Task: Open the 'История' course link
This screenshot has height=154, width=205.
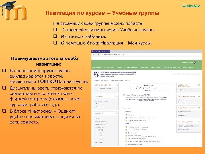Action: tap(131, 115)
